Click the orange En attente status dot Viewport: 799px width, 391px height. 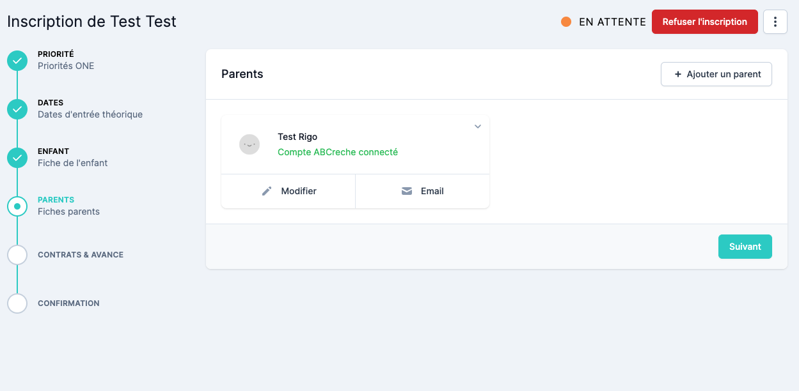pyautogui.click(x=566, y=22)
